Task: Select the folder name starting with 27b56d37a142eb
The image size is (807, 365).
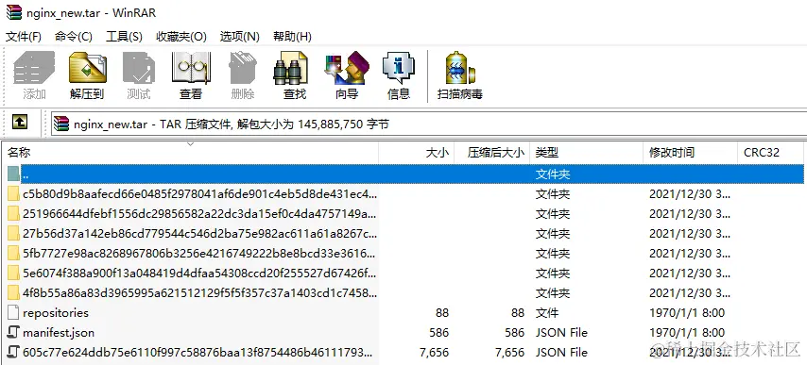Action: tap(199, 234)
